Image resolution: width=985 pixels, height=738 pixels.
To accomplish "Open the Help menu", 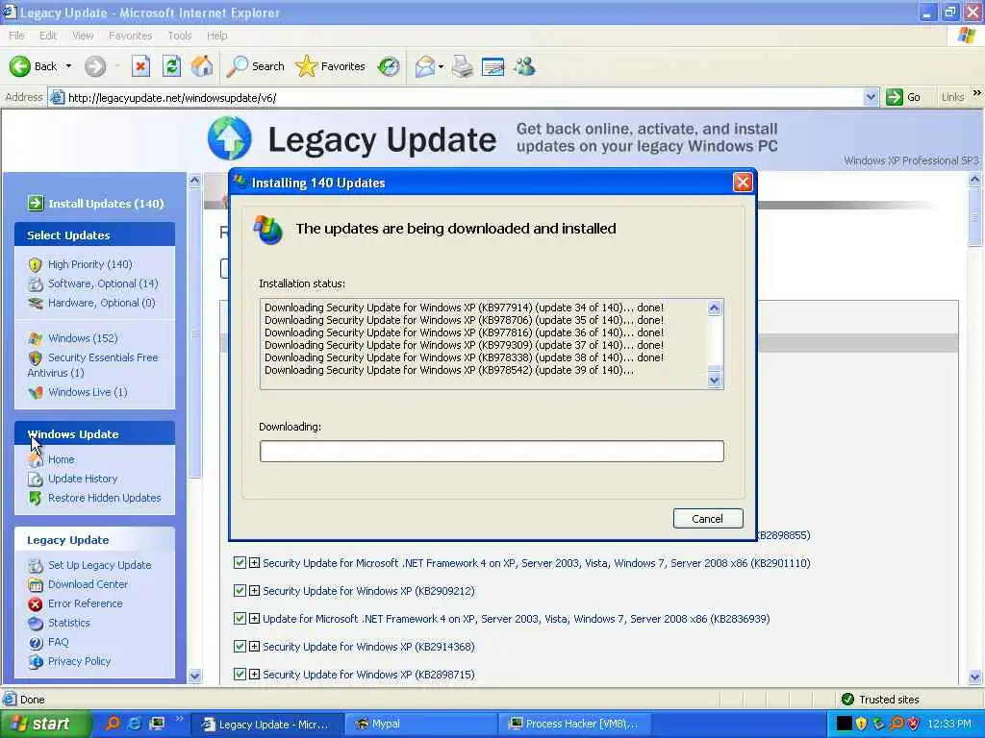I will pyautogui.click(x=216, y=36).
